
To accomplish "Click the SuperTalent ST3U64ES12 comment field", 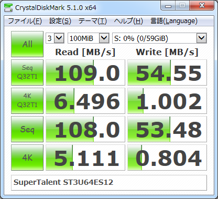I will click(109, 183).
